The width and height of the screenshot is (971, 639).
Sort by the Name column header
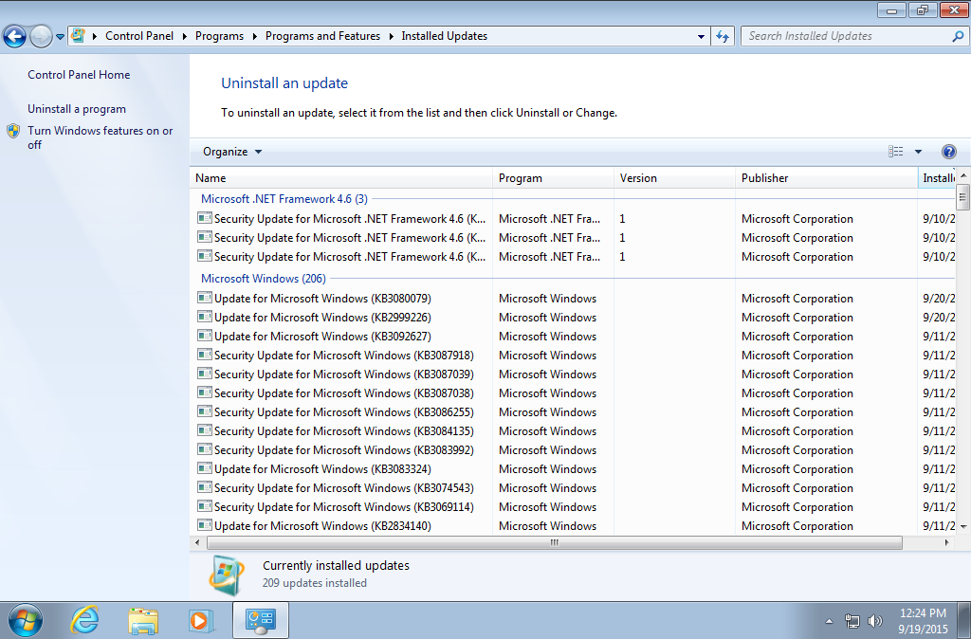[x=341, y=178]
